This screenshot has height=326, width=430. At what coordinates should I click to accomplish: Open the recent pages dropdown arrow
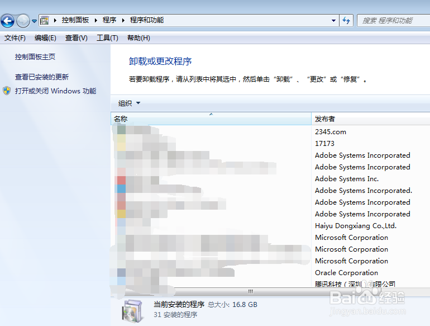coord(34,21)
